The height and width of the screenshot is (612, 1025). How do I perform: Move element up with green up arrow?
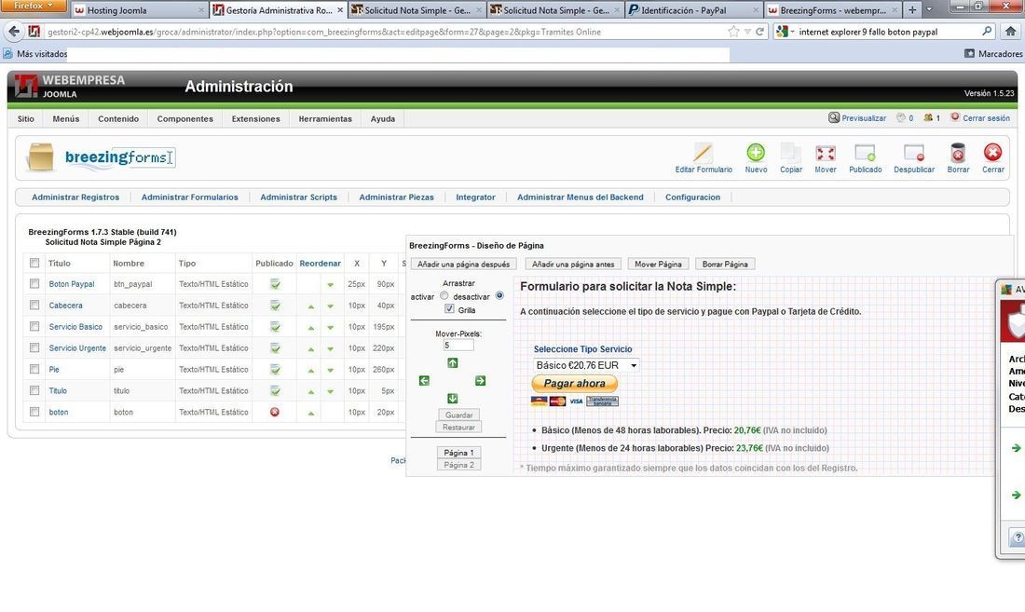452,363
